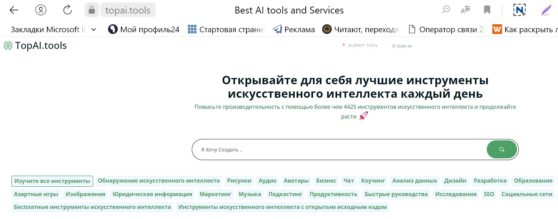
Task: Select the Изучите все инструменты category
Action: coord(52,181)
